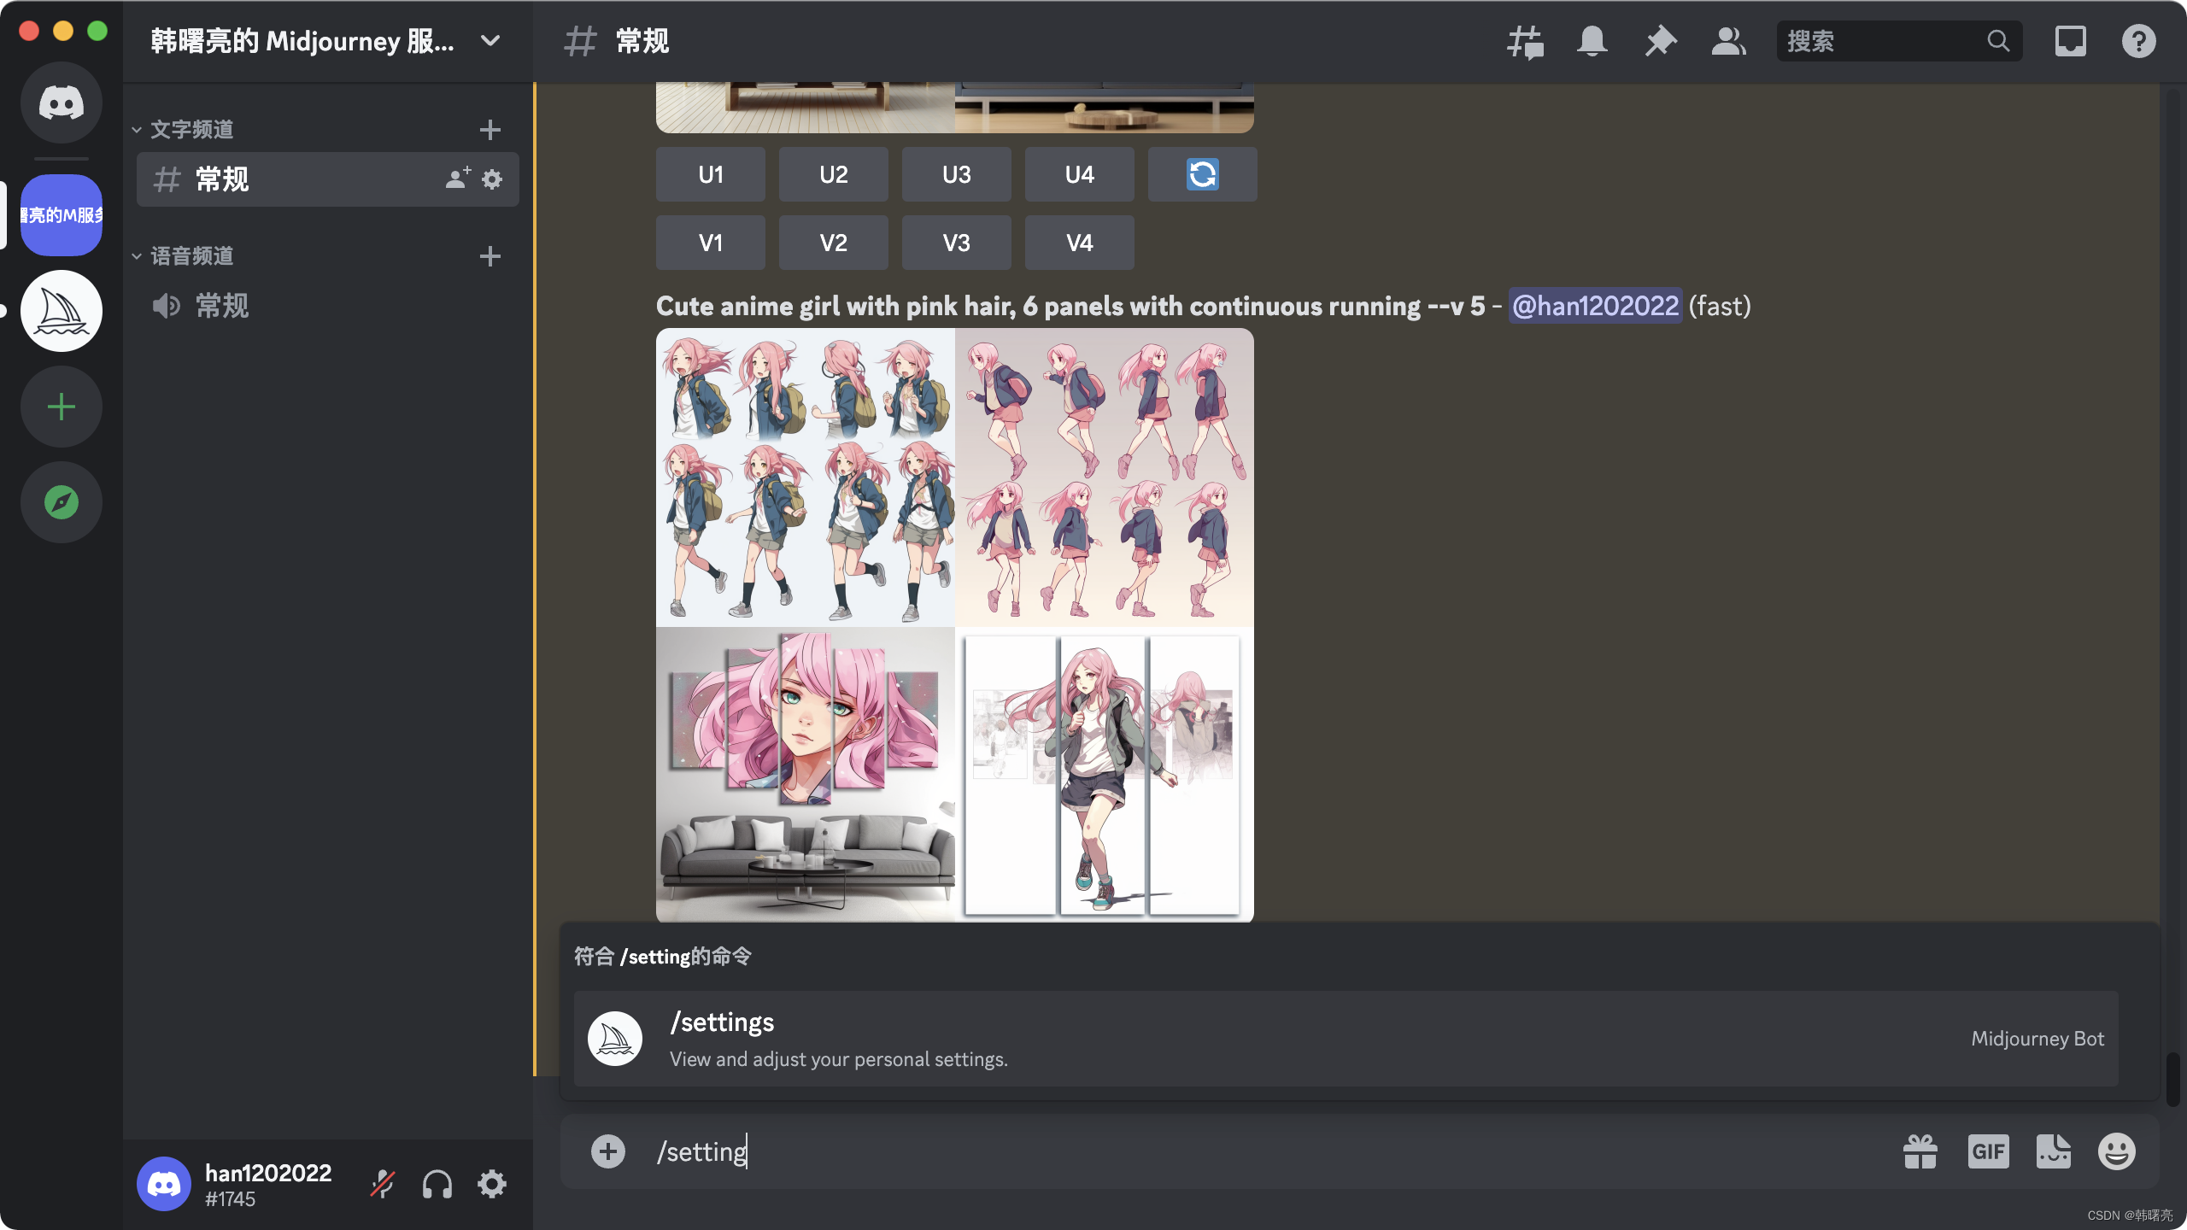Open user settings gear next to han1202022

coord(492,1184)
